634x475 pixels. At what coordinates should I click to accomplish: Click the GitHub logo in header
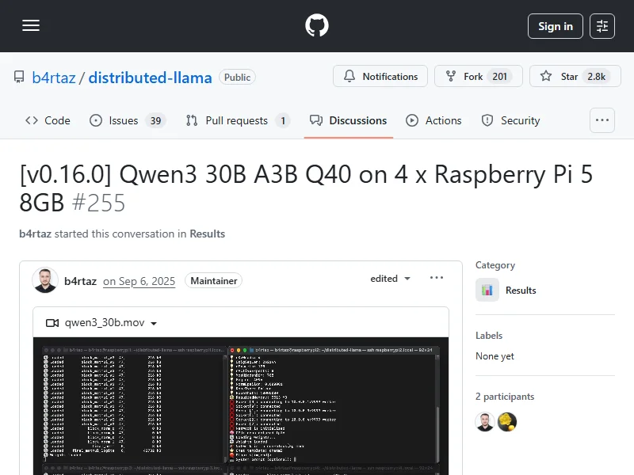point(317,26)
